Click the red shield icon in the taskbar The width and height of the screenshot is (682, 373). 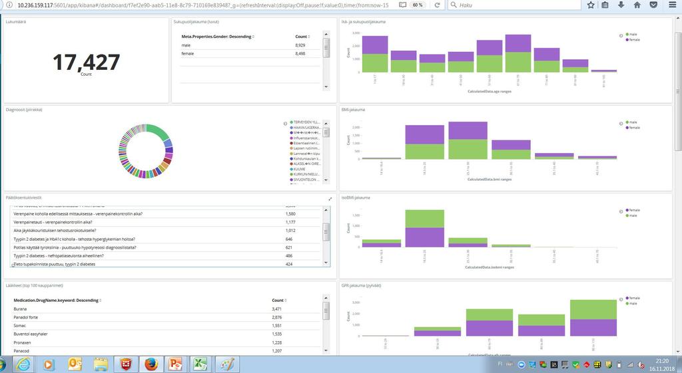tap(126, 364)
